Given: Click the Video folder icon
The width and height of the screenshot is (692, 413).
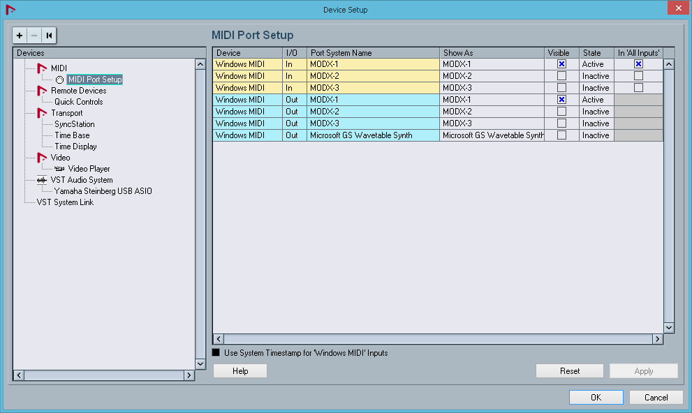Looking at the screenshot, I should (42, 158).
